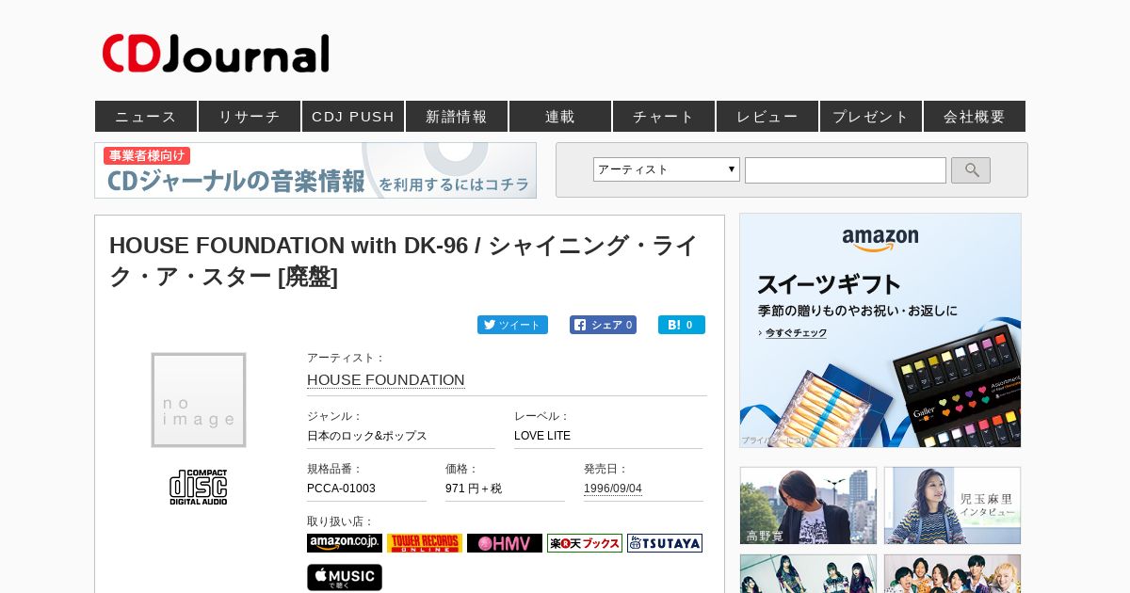Open the チャート menu item
The width and height of the screenshot is (1130, 593).
click(x=664, y=117)
